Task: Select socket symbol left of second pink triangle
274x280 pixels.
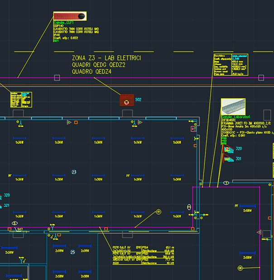Action: coord(134,123)
